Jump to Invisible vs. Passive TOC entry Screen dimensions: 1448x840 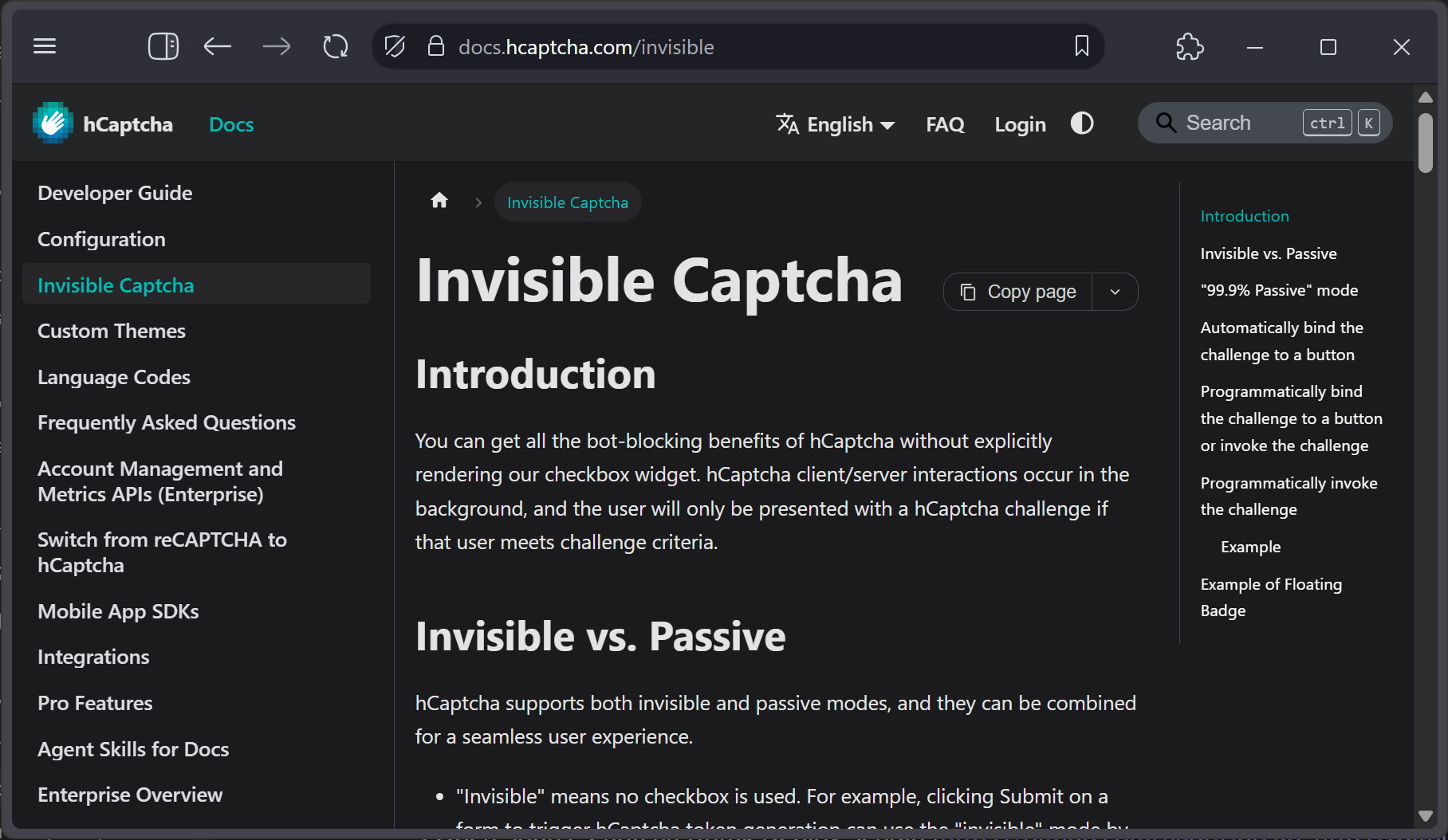(1268, 253)
